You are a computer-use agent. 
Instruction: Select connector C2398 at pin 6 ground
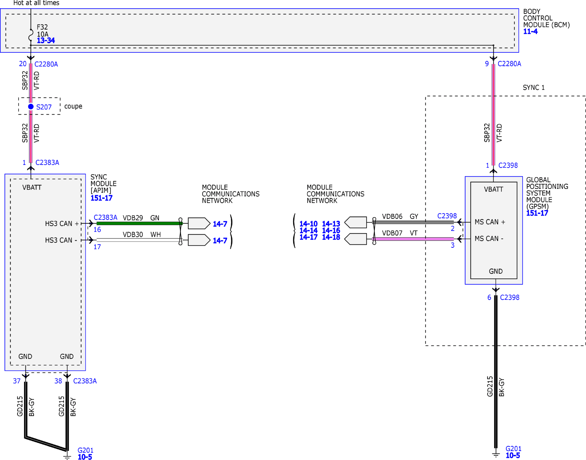point(510,297)
